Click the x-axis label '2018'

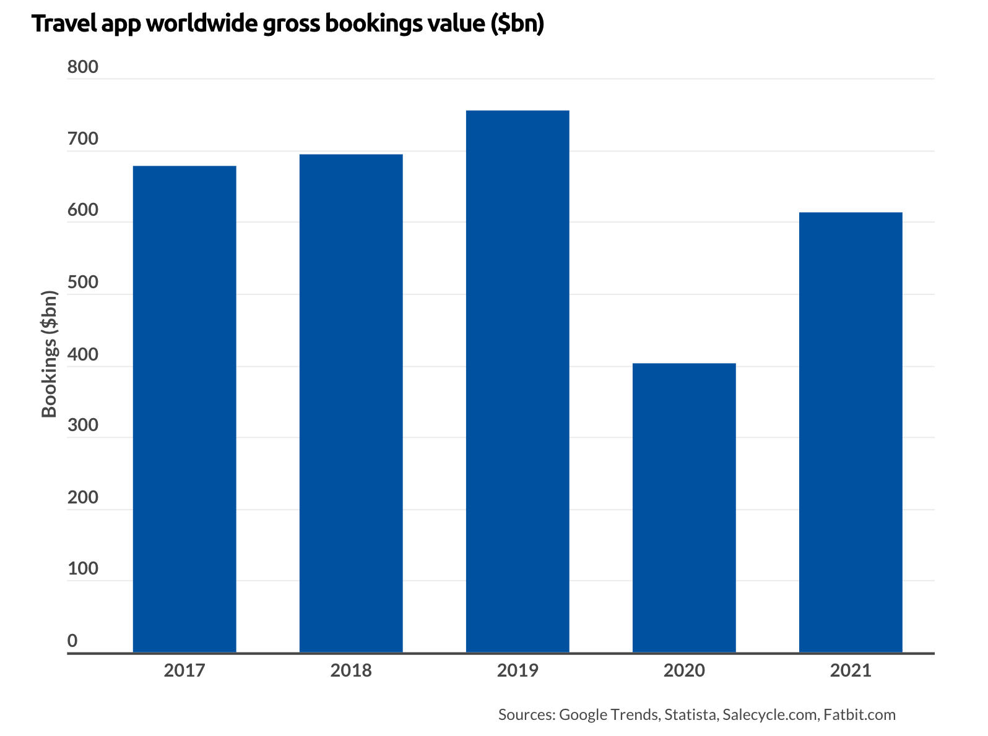351,670
